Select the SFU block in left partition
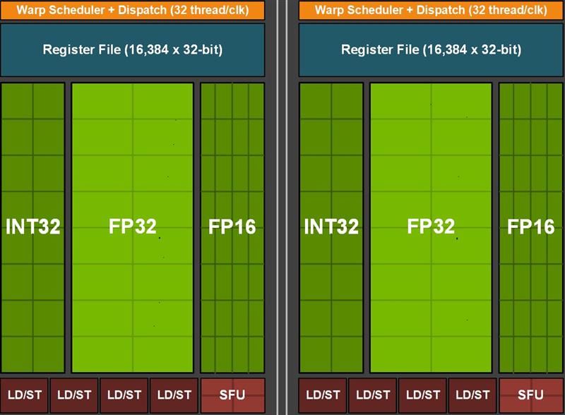Viewport: 565px width, 415px height. tap(232, 395)
